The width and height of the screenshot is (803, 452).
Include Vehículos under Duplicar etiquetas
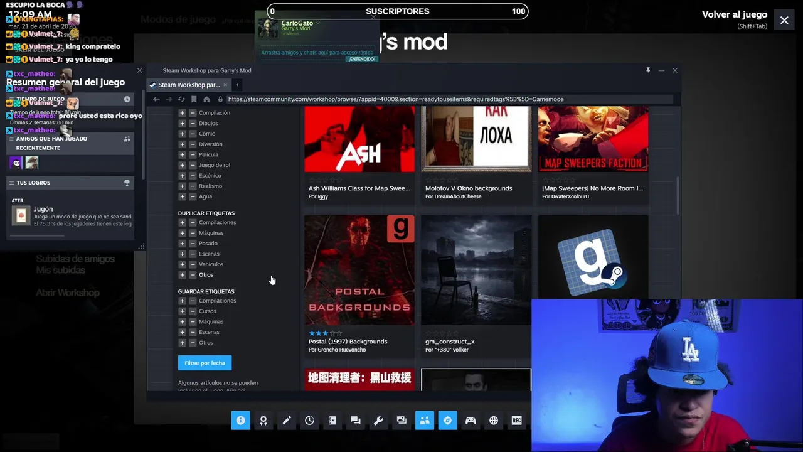click(x=182, y=264)
